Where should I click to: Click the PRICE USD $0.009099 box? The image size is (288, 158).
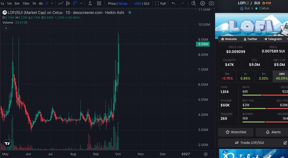[x=235, y=50]
